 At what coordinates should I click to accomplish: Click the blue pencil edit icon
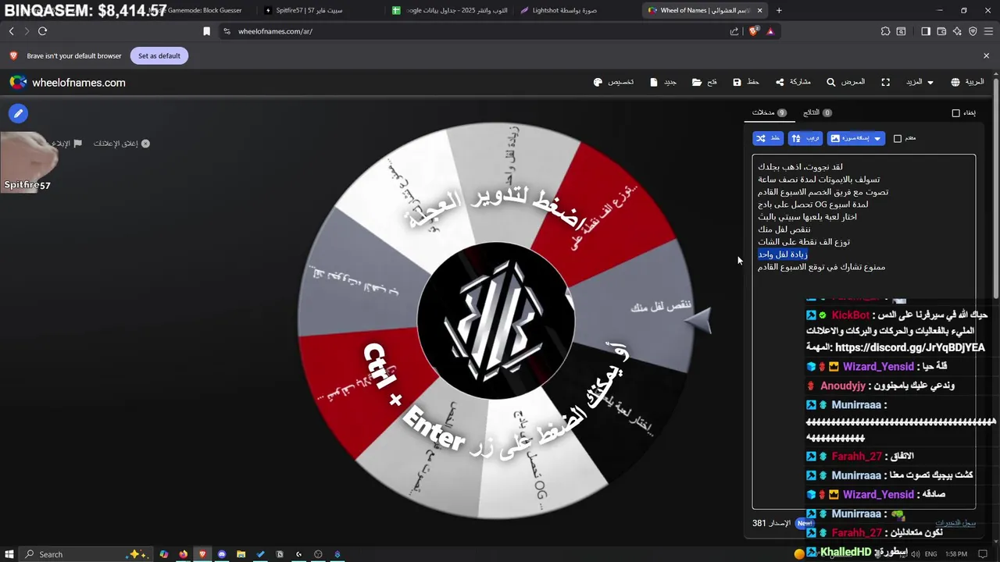pyautogui.click(x=18, y=113)
